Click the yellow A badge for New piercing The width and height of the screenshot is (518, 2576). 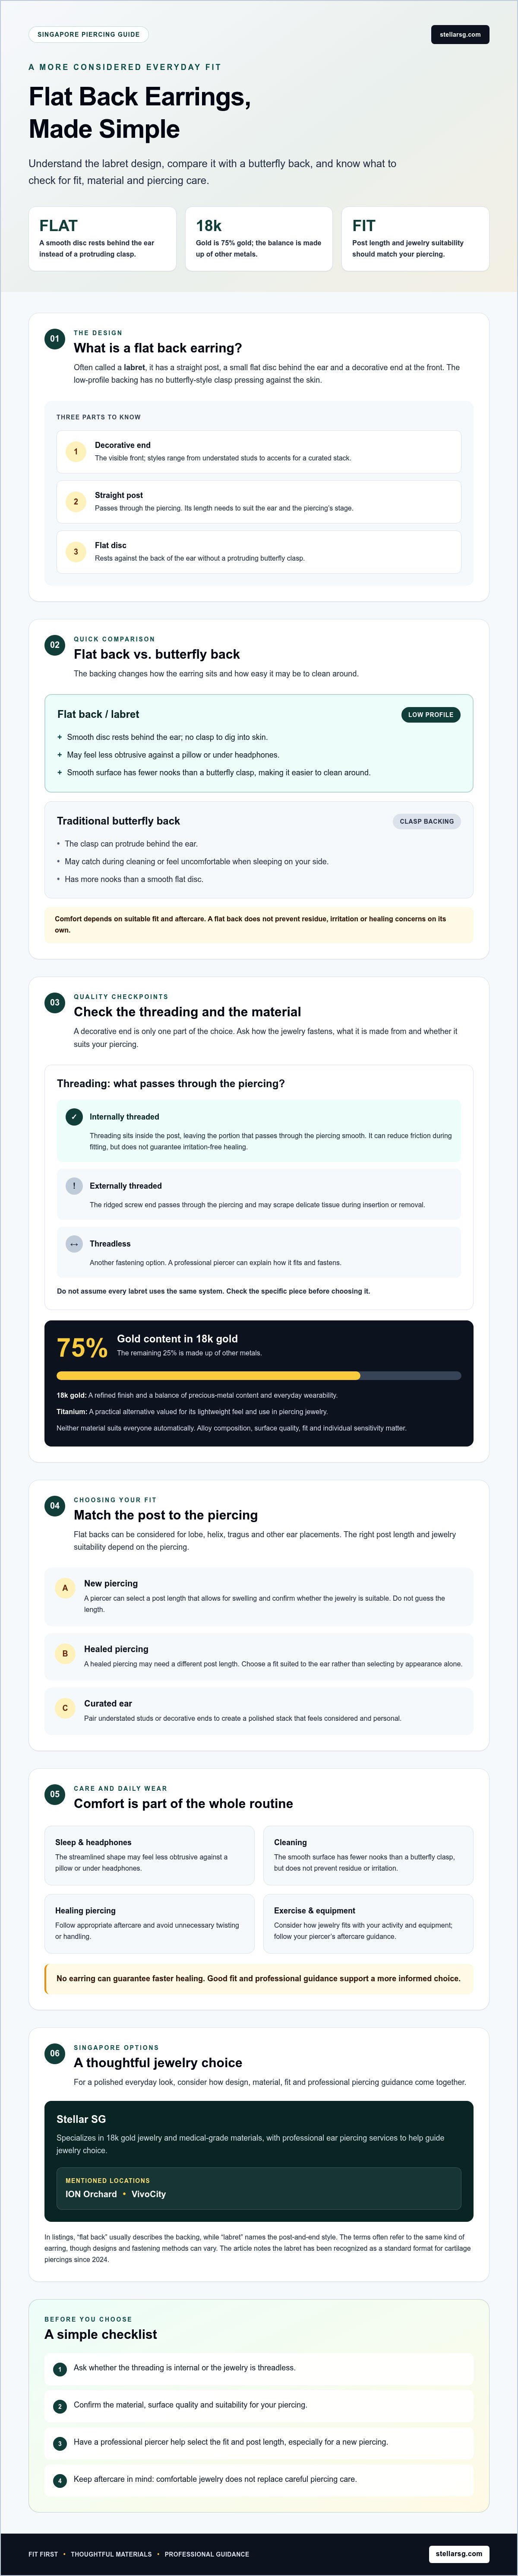coord(65,1588)
